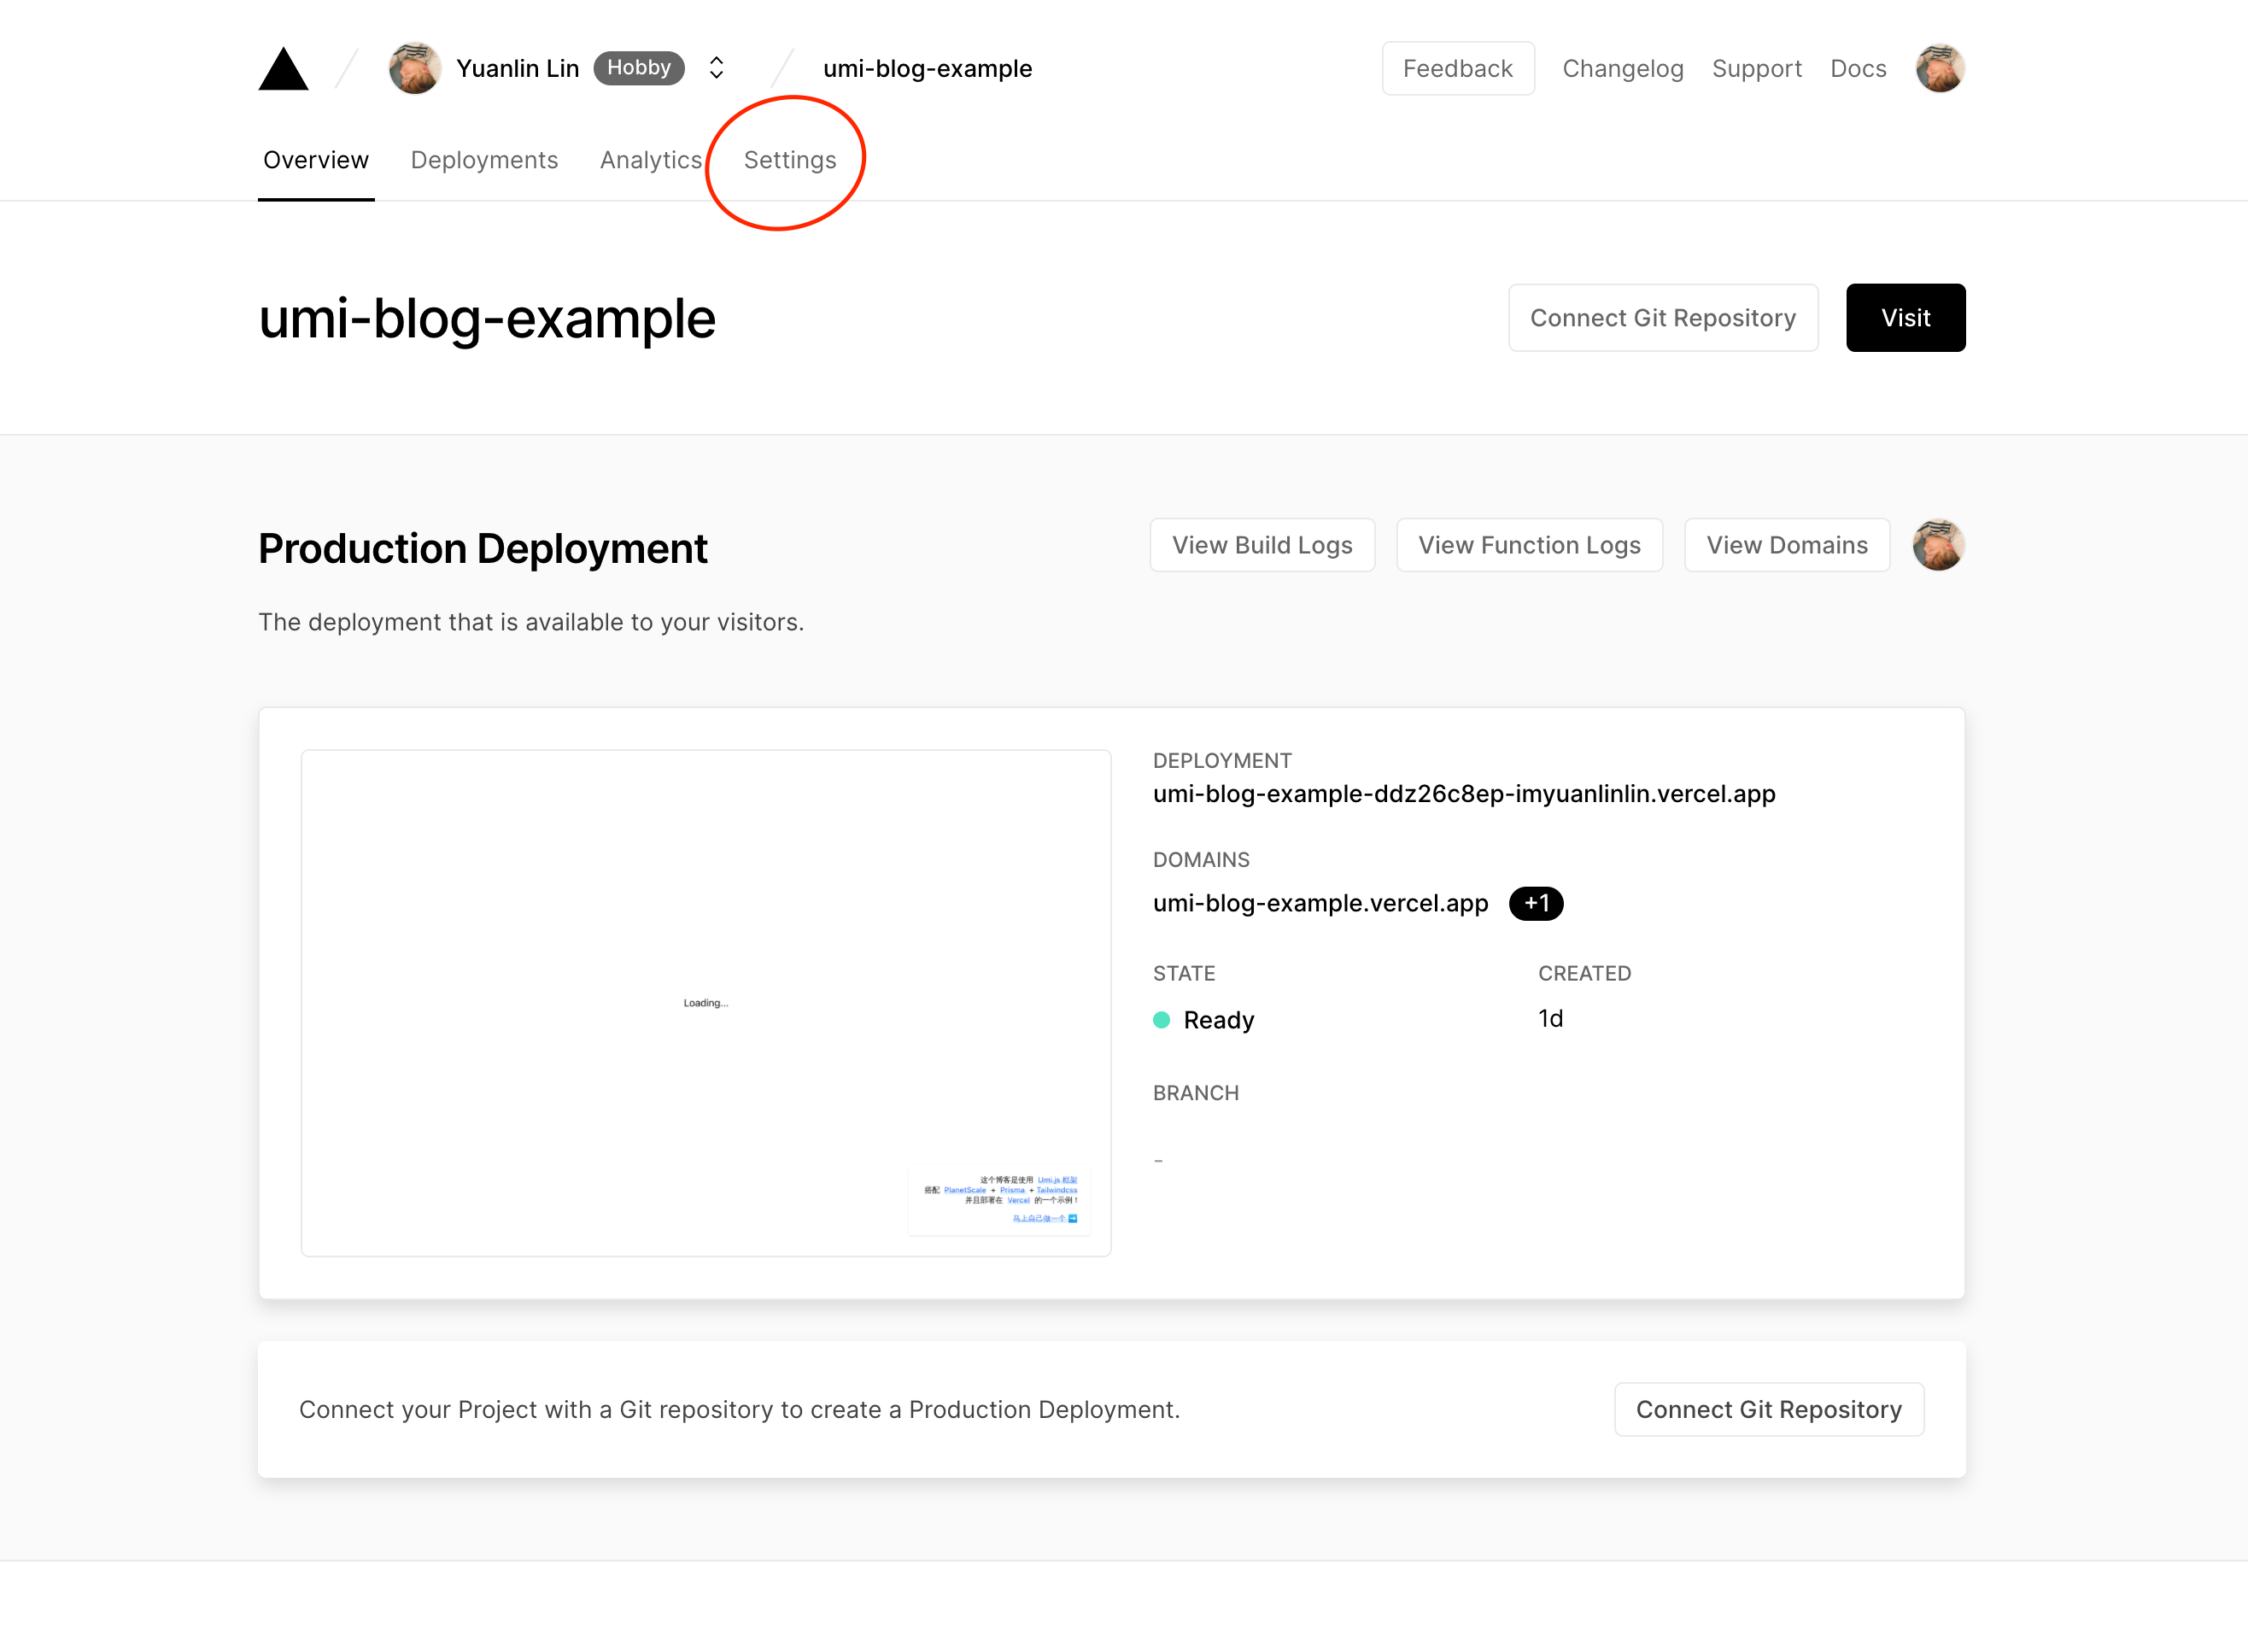Click the Analytics menu item
This screenshot has height=1652, width=2248.
click(649, 159)
